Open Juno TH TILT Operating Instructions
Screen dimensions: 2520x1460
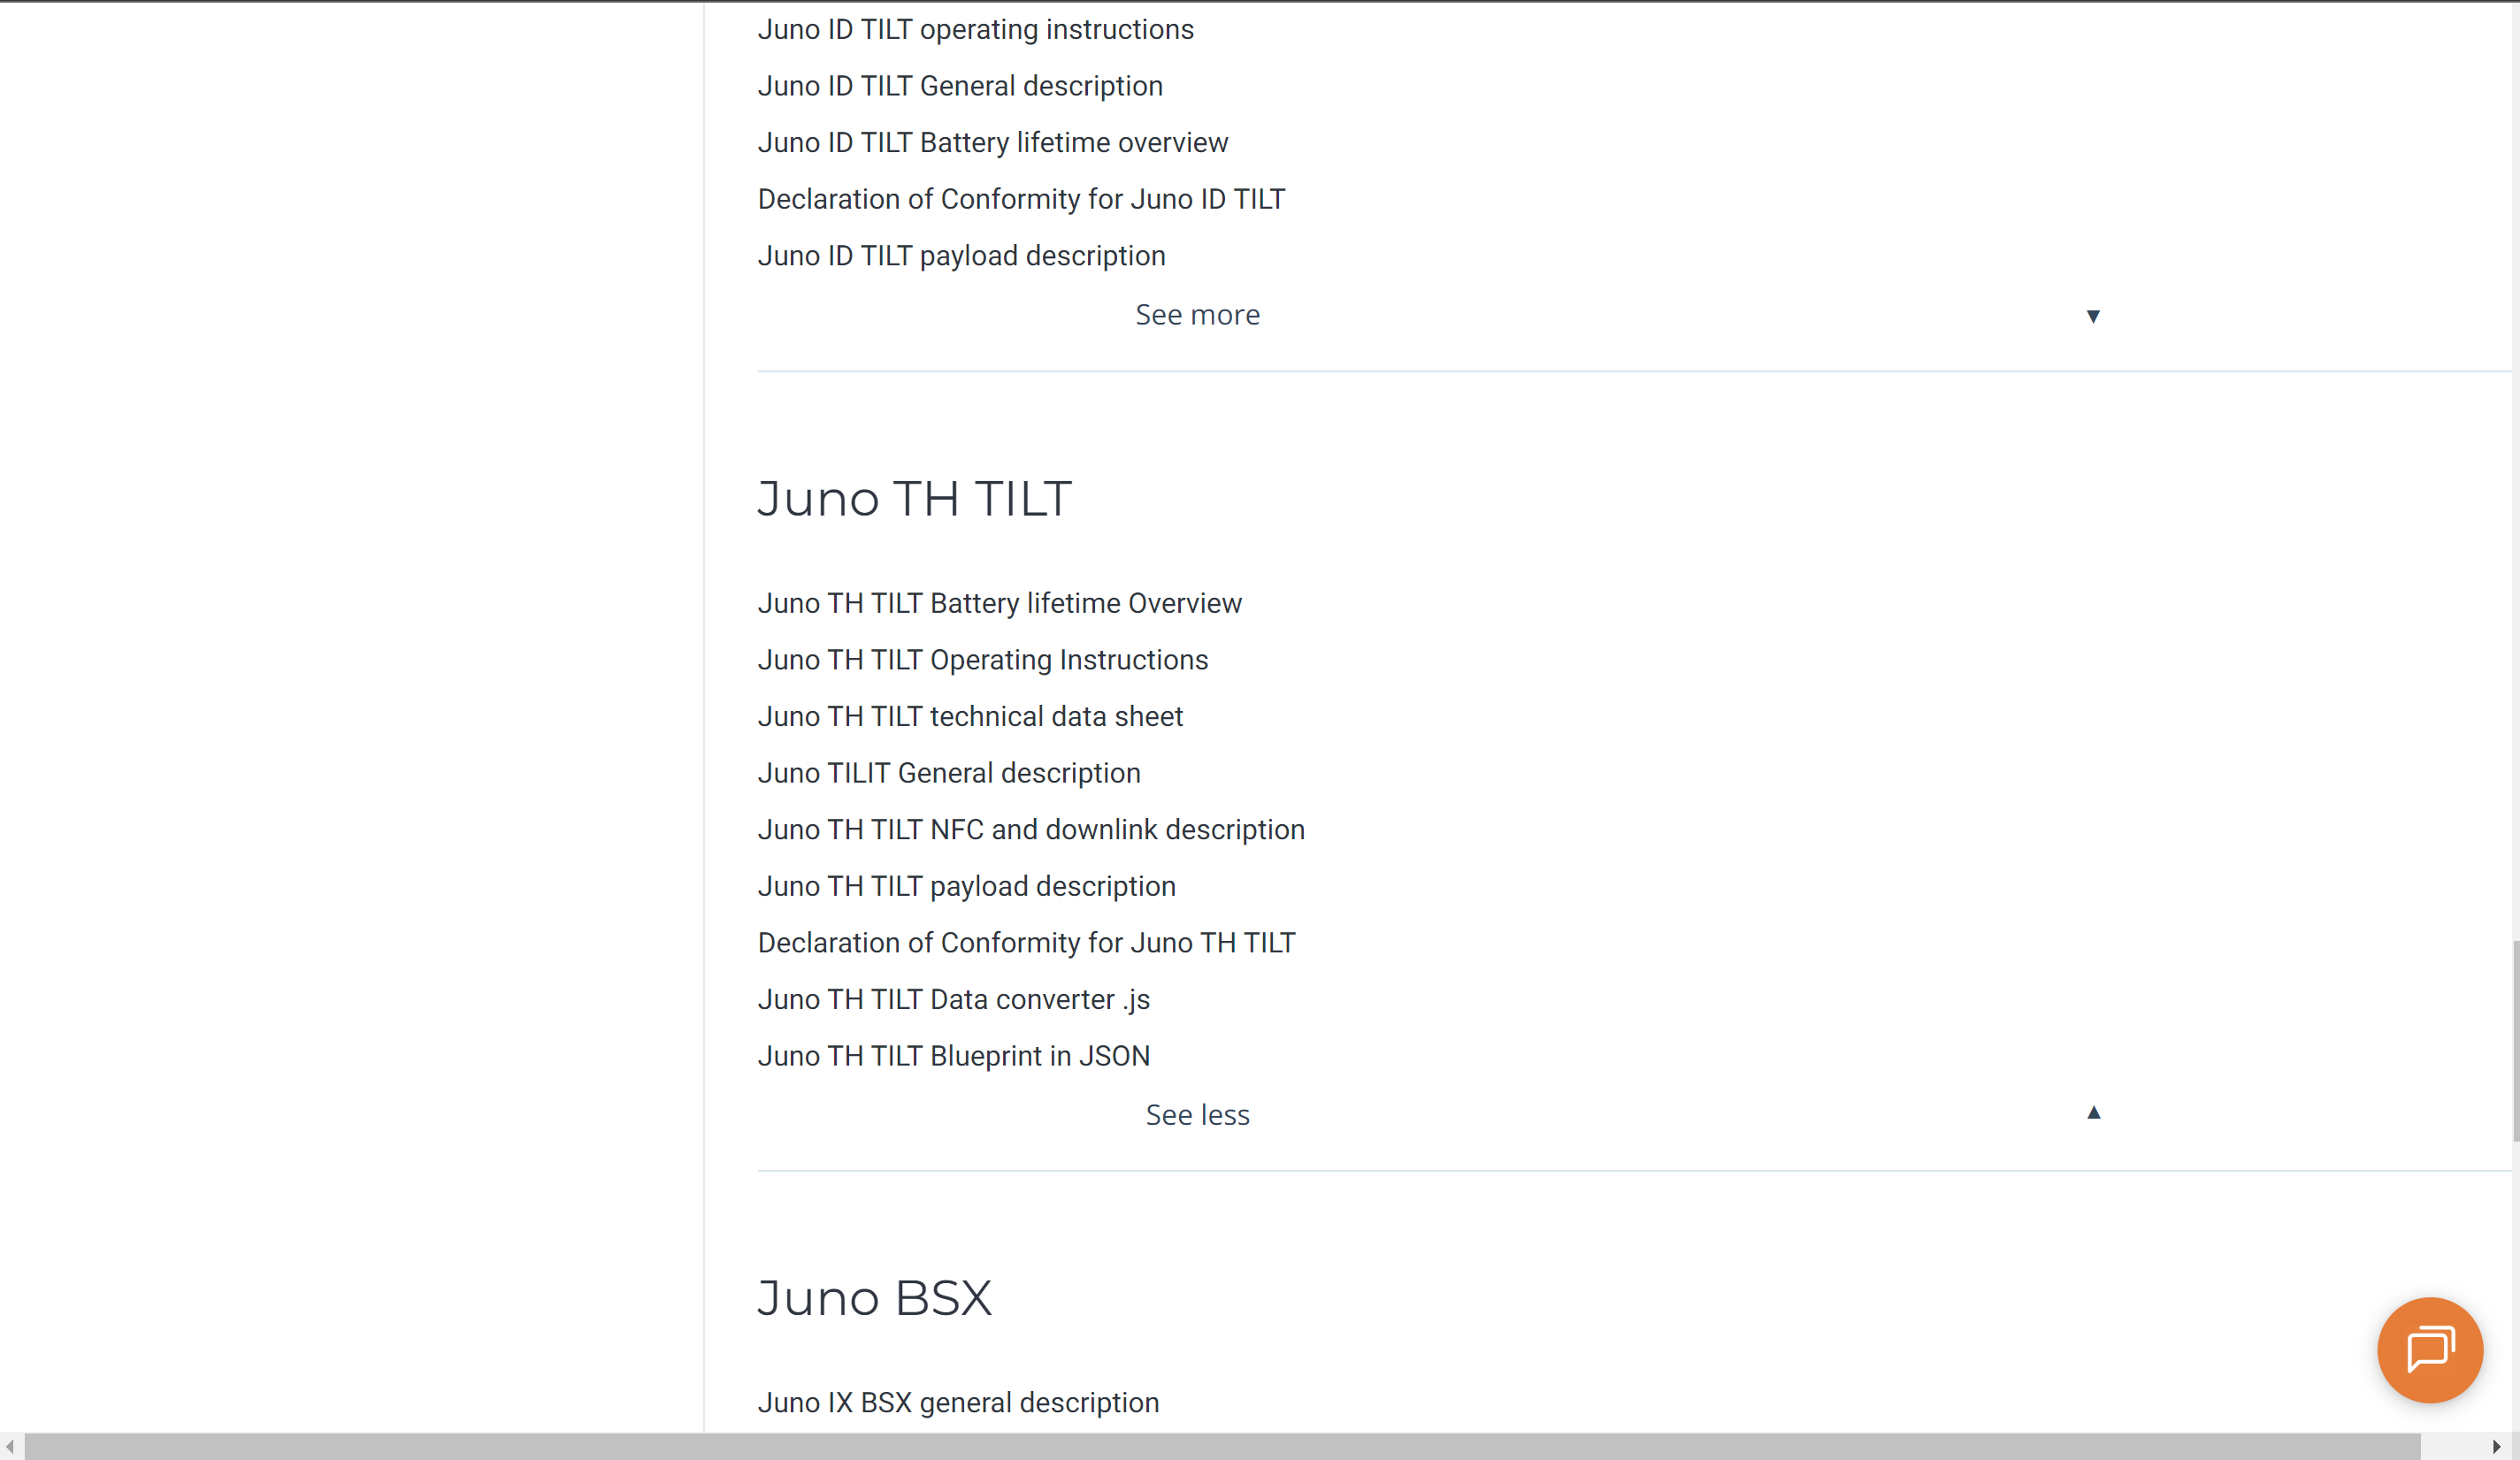coord(982,660)
